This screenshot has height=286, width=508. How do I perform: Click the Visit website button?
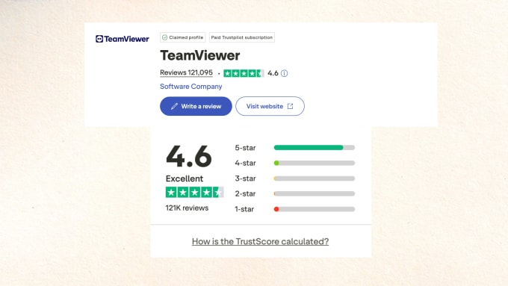click(270, 106)
